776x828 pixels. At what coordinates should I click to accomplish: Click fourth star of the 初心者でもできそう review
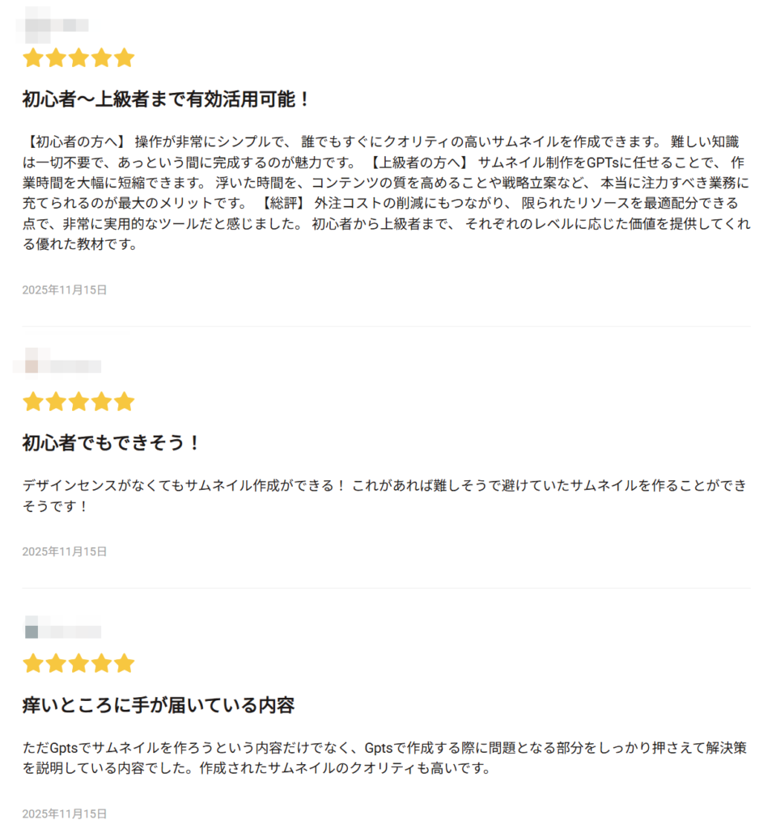(101, 402)
